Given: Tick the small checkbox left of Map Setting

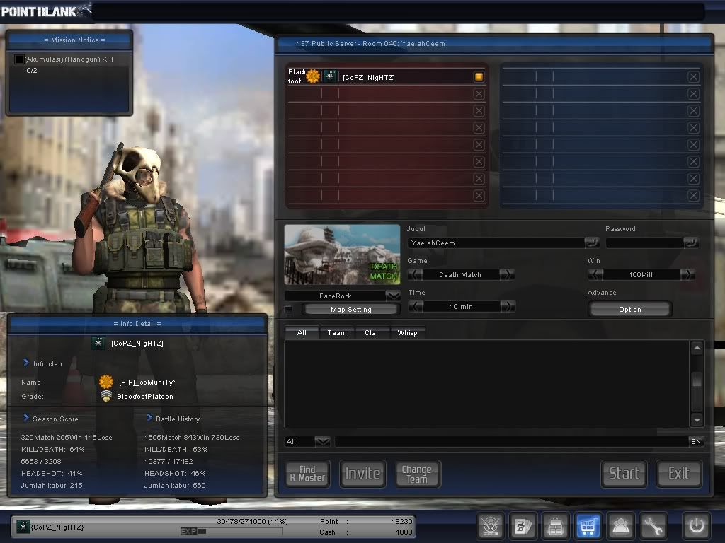Looking at the screenshot, I should point(289,310).
